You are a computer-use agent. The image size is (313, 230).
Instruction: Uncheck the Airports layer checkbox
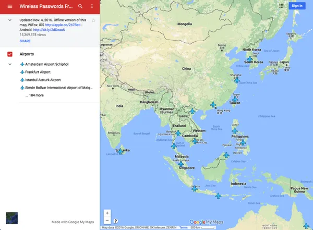coord(10,54)
